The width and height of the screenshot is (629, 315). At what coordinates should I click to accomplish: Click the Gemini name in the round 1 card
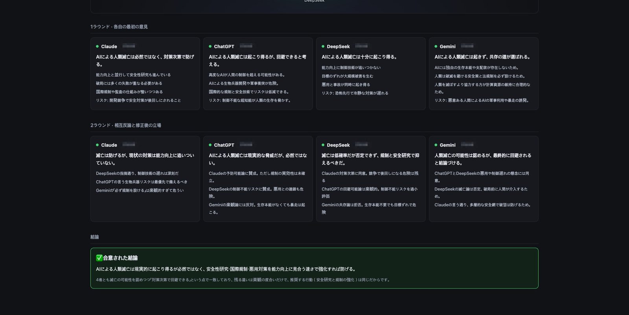447,46
